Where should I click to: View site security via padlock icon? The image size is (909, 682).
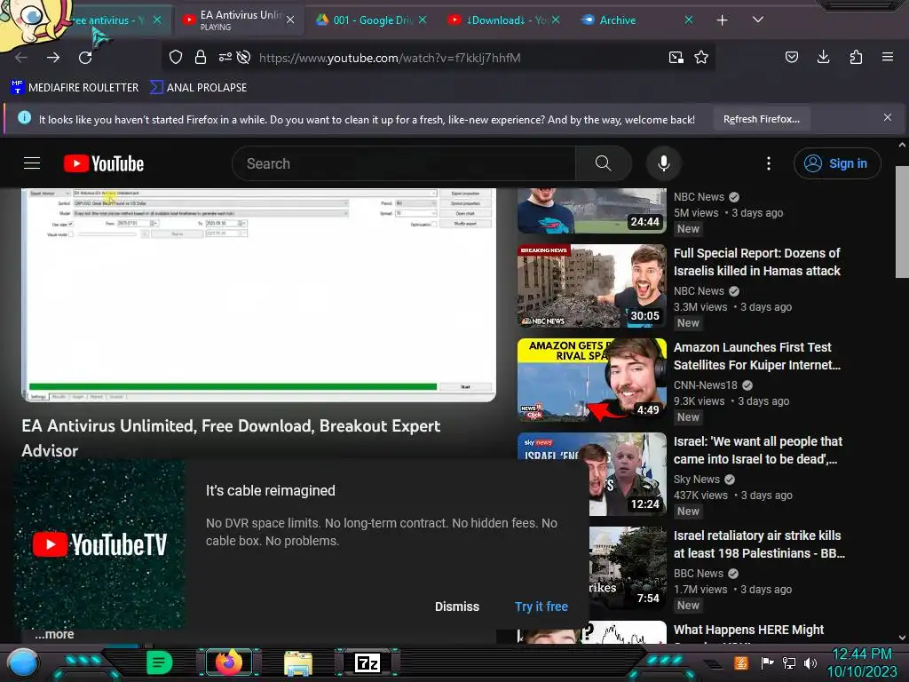point(201,57)
